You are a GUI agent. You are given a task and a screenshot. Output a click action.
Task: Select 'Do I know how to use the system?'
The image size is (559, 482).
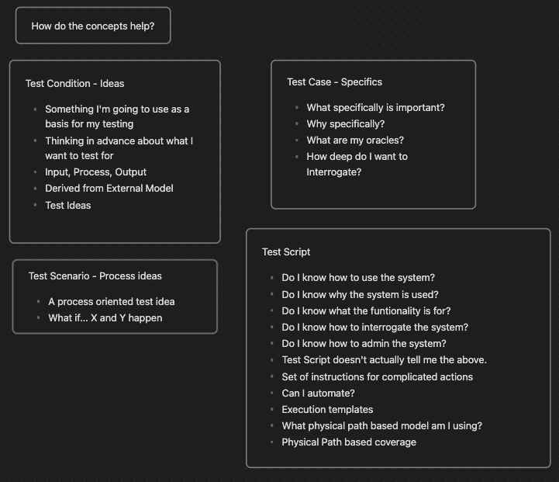[358, 278]
